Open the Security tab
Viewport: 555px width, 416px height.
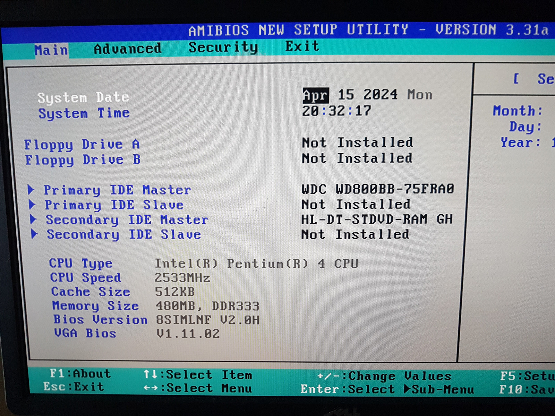(223, 47)
